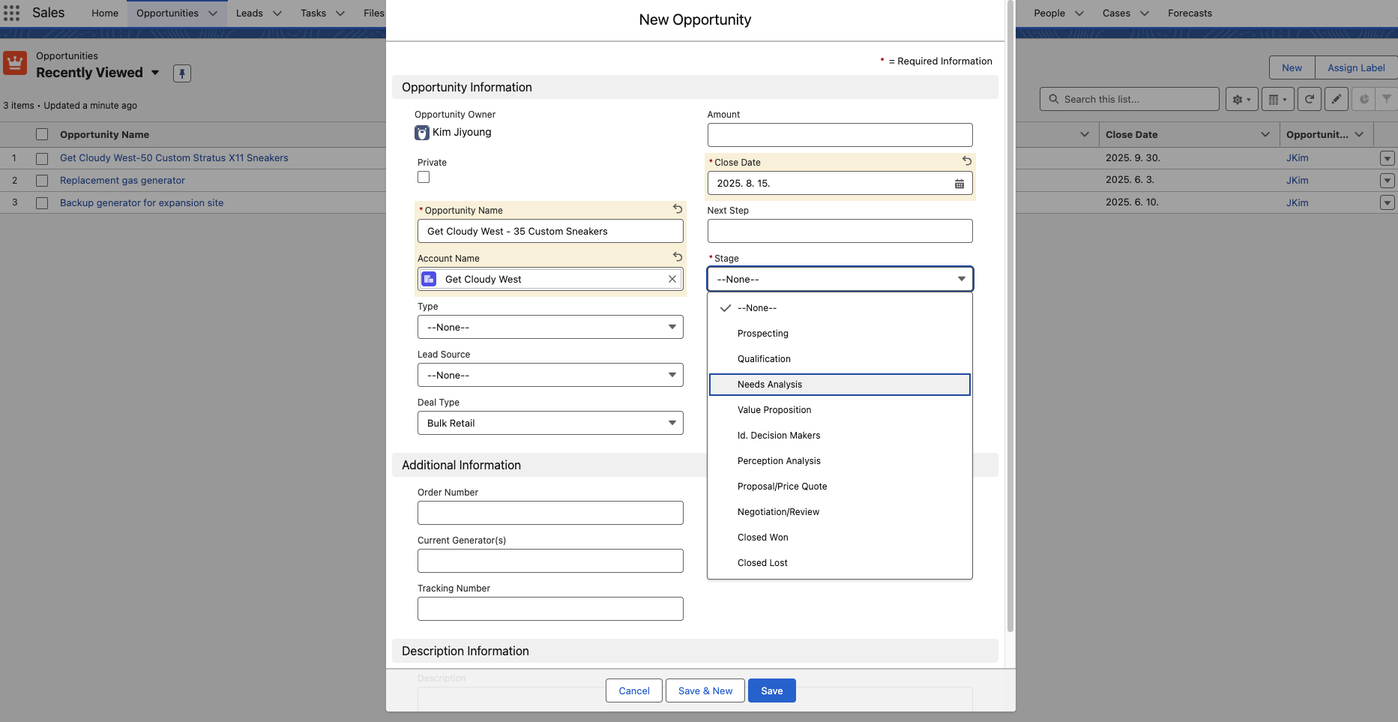Show the charts panel icon
The width and height of the screenshot is (1398, 722).
click(x=1364, y=99)
